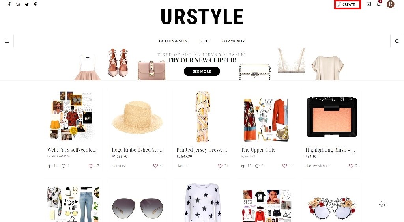
Task: Click the Create button
Action: pyautogui.click(x=347, y=4)
